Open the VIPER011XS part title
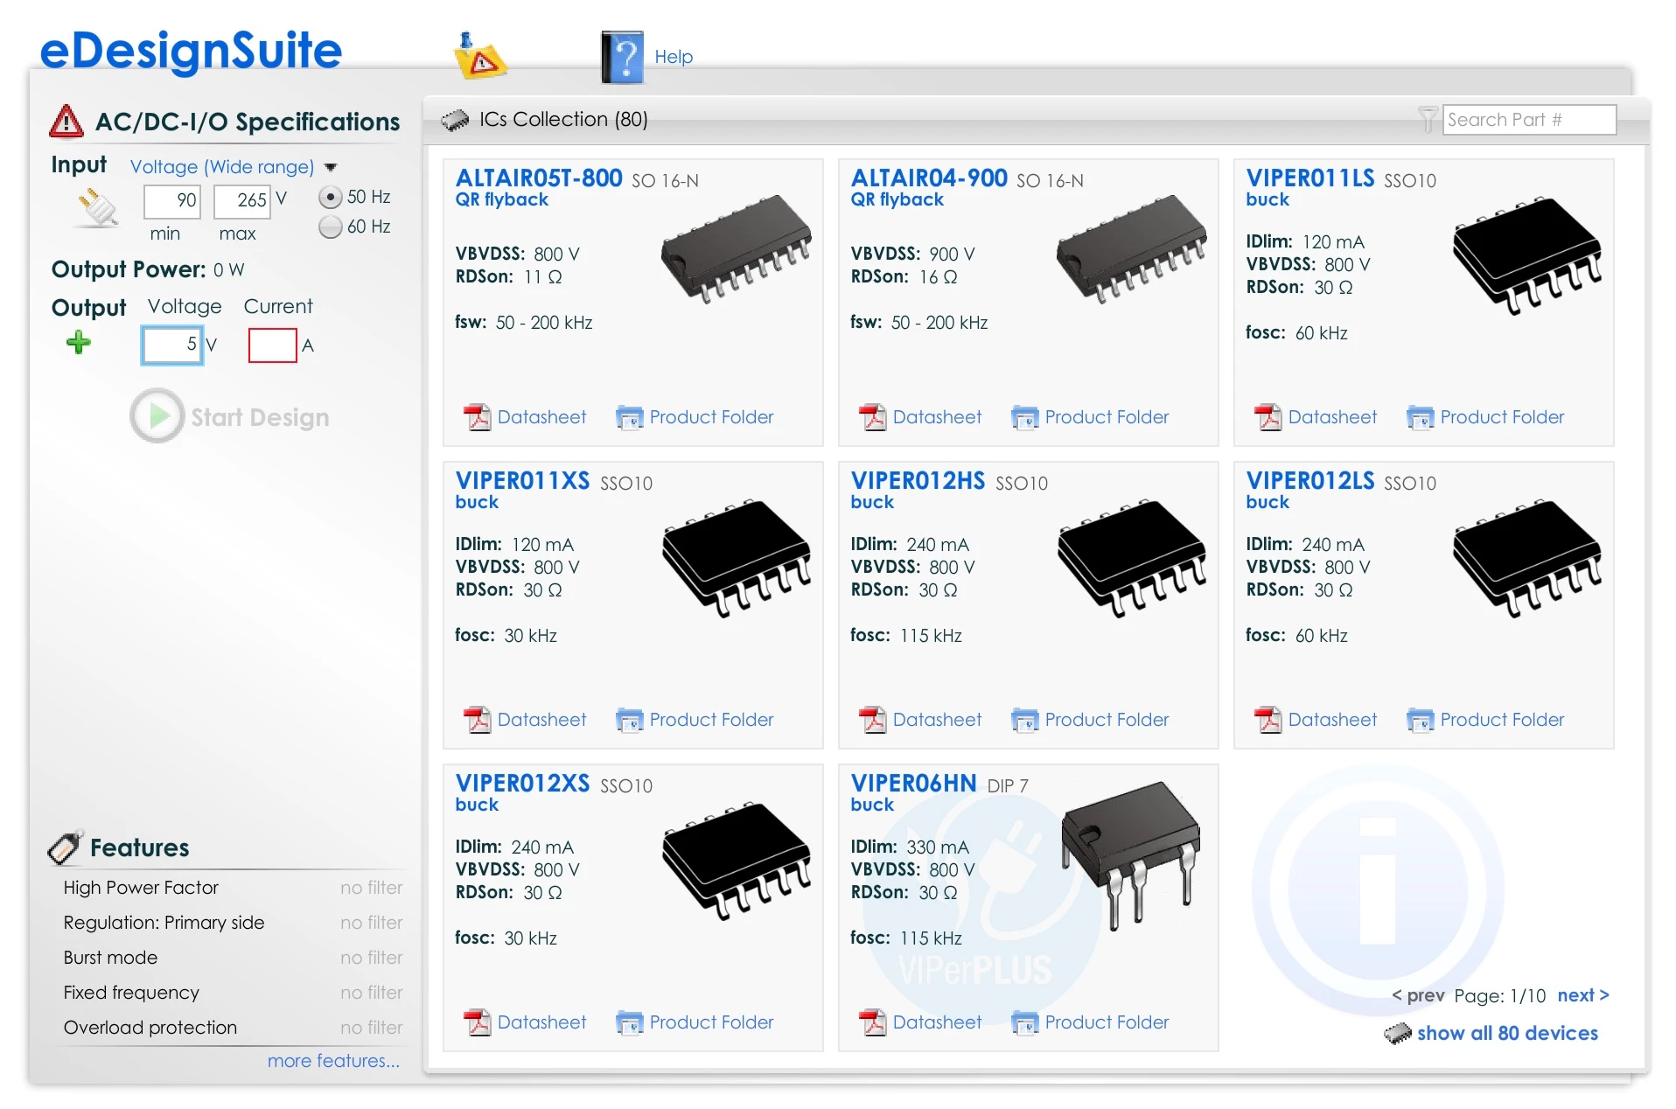 pyautogui.click(x=523, y=481)
